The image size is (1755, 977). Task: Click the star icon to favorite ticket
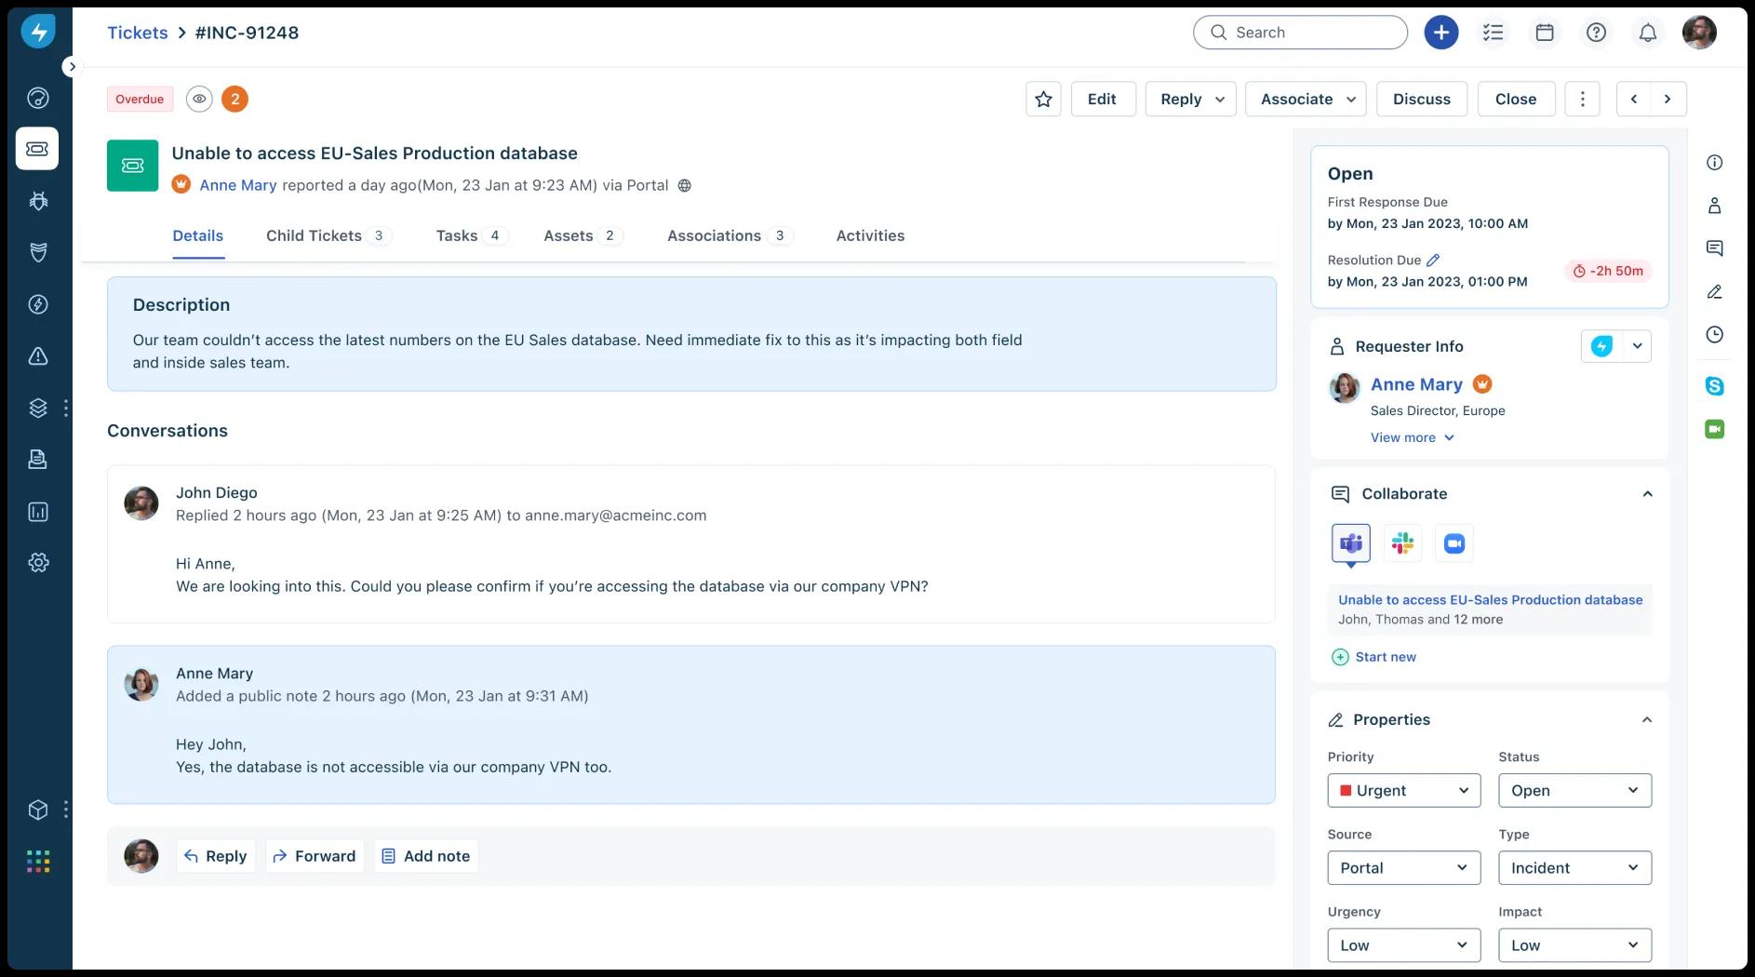click(x=1043, y=100)
